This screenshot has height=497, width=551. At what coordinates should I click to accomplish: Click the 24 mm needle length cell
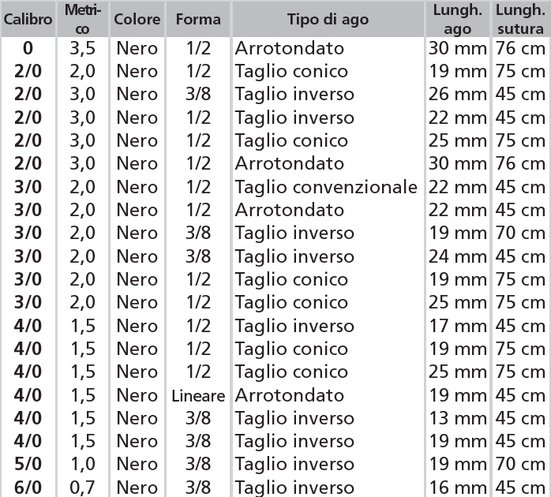457,256
